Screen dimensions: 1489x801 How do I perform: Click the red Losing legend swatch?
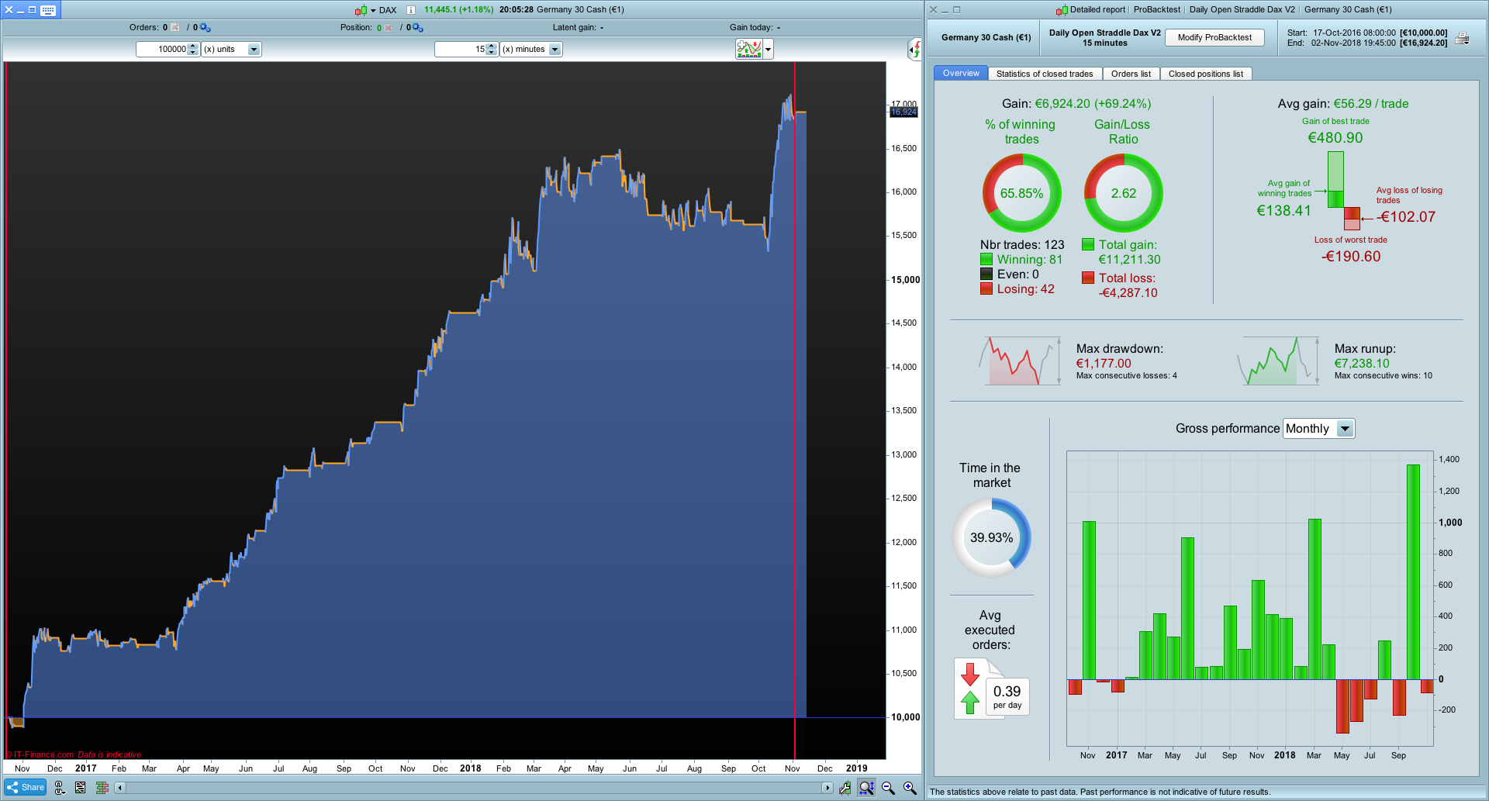point(986,288)
